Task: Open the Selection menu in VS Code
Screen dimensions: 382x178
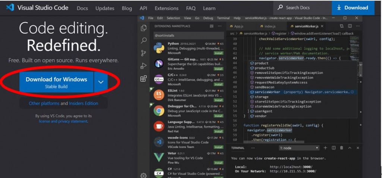Action: tap(173, 18)
